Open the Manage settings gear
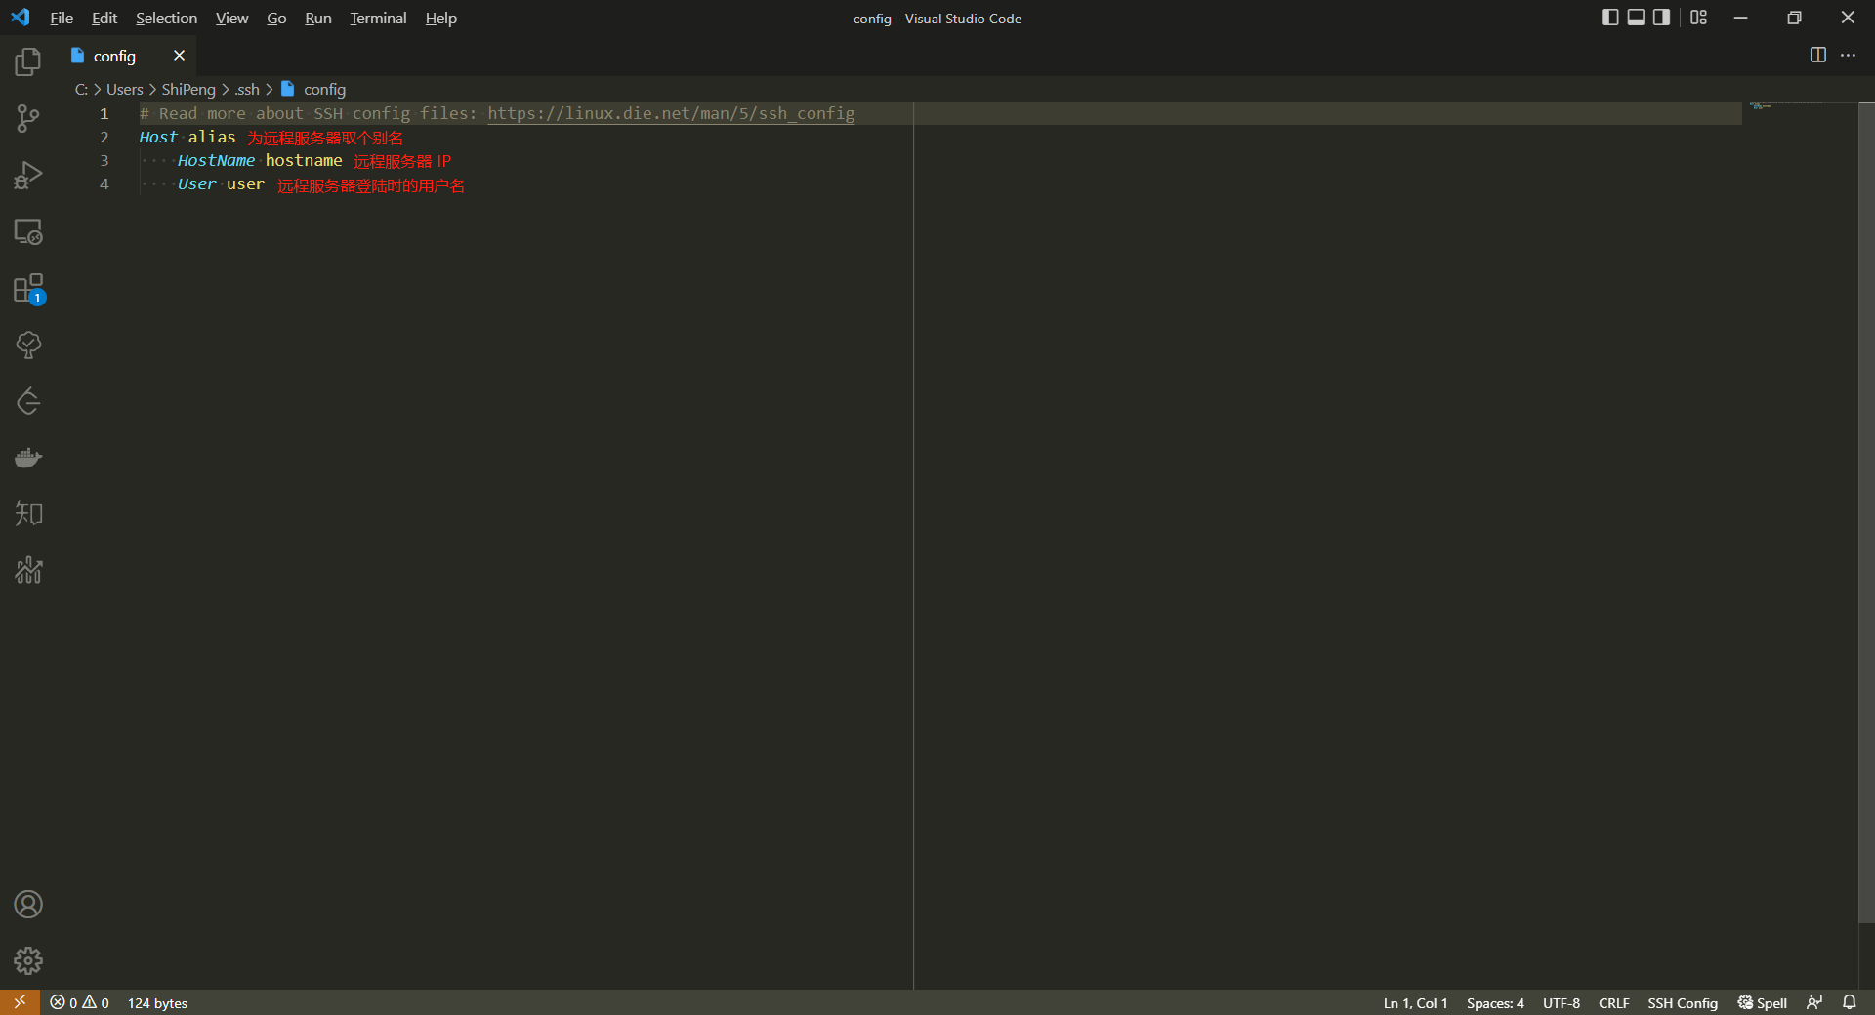 [28, 960]
